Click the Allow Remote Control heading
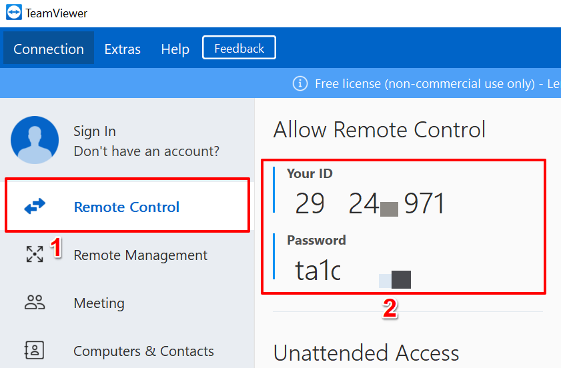Image resolution: width=561 pixels, height=368 pixels. [x=380, y=129]
